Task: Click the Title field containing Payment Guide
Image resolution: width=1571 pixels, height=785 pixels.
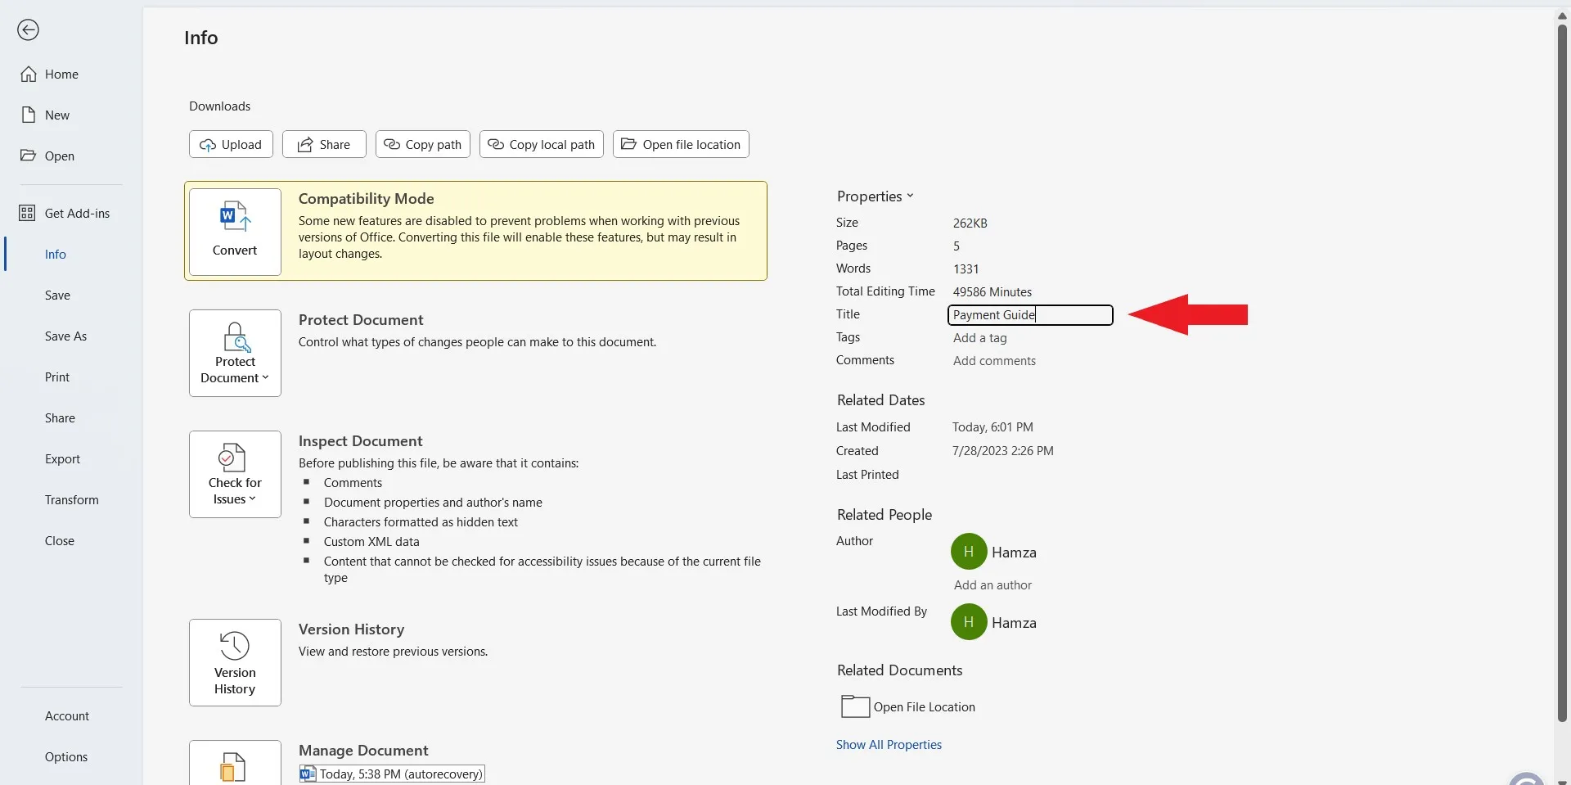Action: [1029, 315]
